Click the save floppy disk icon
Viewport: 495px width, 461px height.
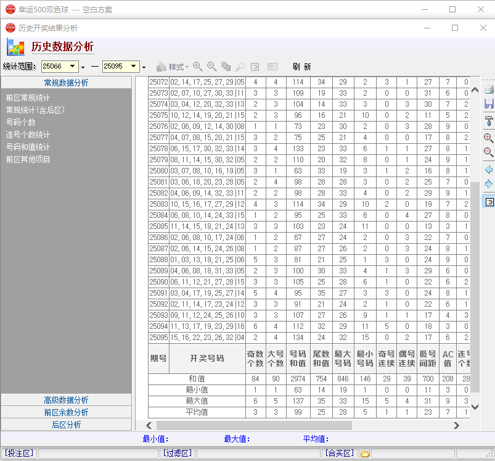point(489,104)
